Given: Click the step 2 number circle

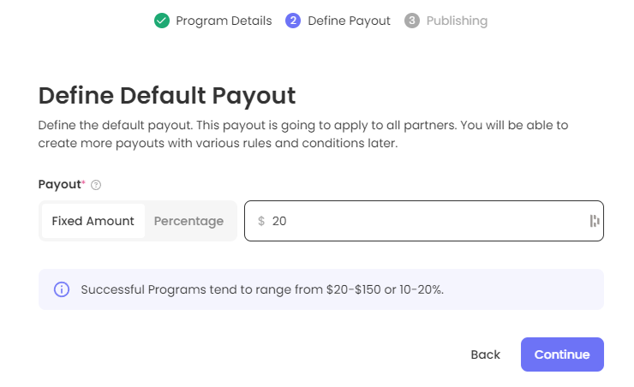Looking at the screenshot, I should (293, 21).
